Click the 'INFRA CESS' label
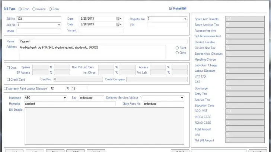The height and width of the screenshot is (152, 271). (x=203, y=117)
